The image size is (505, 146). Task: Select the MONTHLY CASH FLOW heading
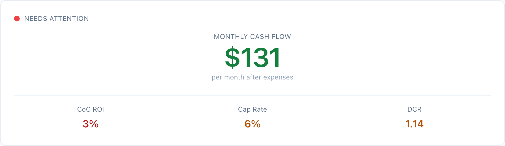[252, 37]
